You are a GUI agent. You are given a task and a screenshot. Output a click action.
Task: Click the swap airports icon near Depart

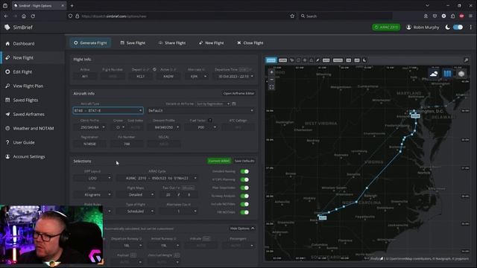pyautogui.click(x=154, y=69)
